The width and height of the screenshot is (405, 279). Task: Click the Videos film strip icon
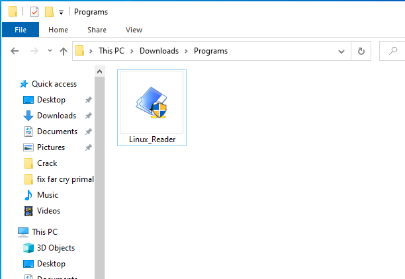click(28, 211)
